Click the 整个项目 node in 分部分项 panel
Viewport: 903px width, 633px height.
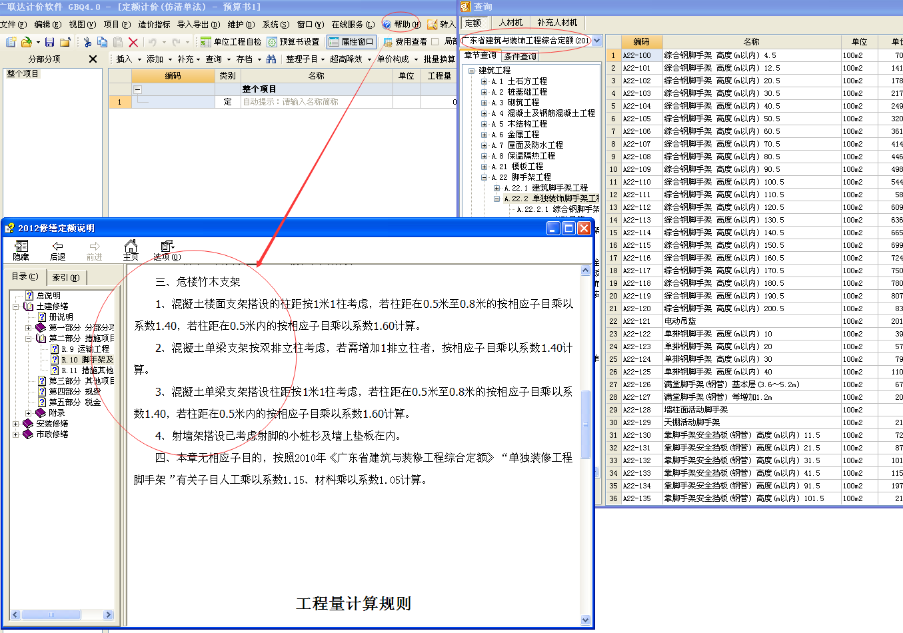tap(23, 74)
